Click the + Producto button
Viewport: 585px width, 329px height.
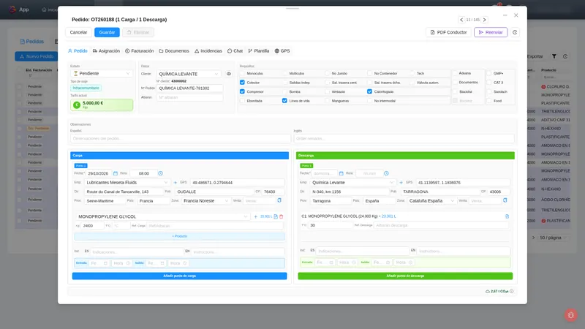click(179, 236)
